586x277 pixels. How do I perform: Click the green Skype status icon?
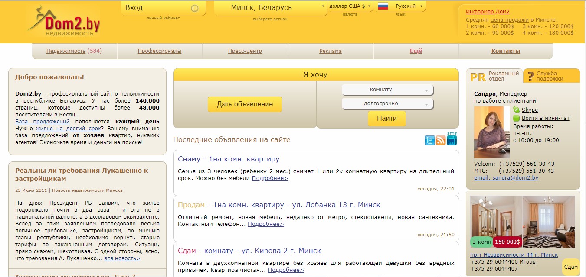(x=517, y=110)
